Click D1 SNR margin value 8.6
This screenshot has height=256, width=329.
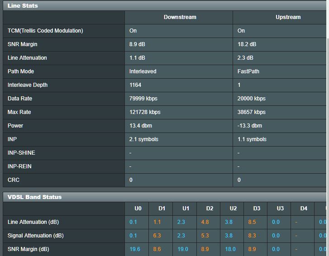point(157,249)
